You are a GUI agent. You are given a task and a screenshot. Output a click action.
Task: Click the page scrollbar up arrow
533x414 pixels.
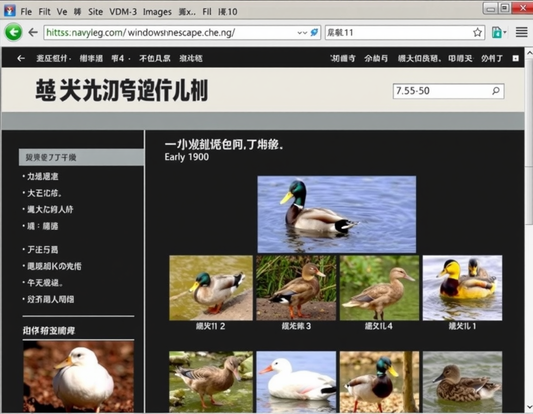point(529,53)
